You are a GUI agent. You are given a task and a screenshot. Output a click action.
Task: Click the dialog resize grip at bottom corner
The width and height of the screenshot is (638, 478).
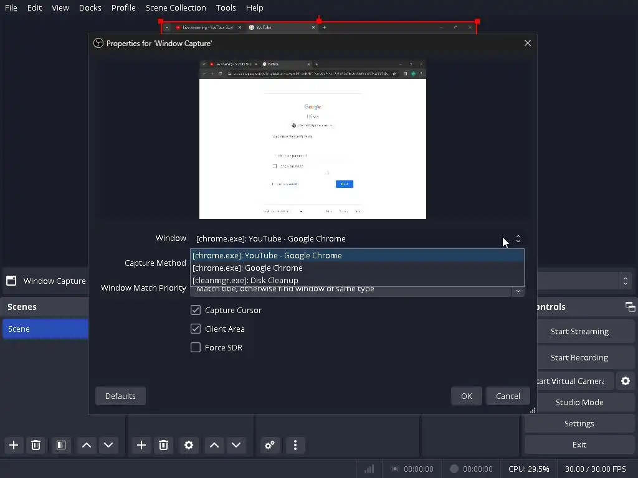[533, 410]
